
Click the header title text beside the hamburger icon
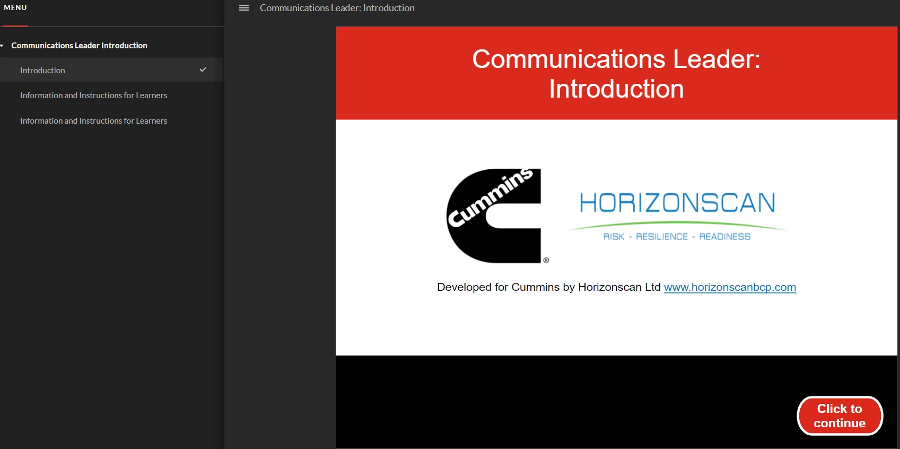click(x=337, y=8)
